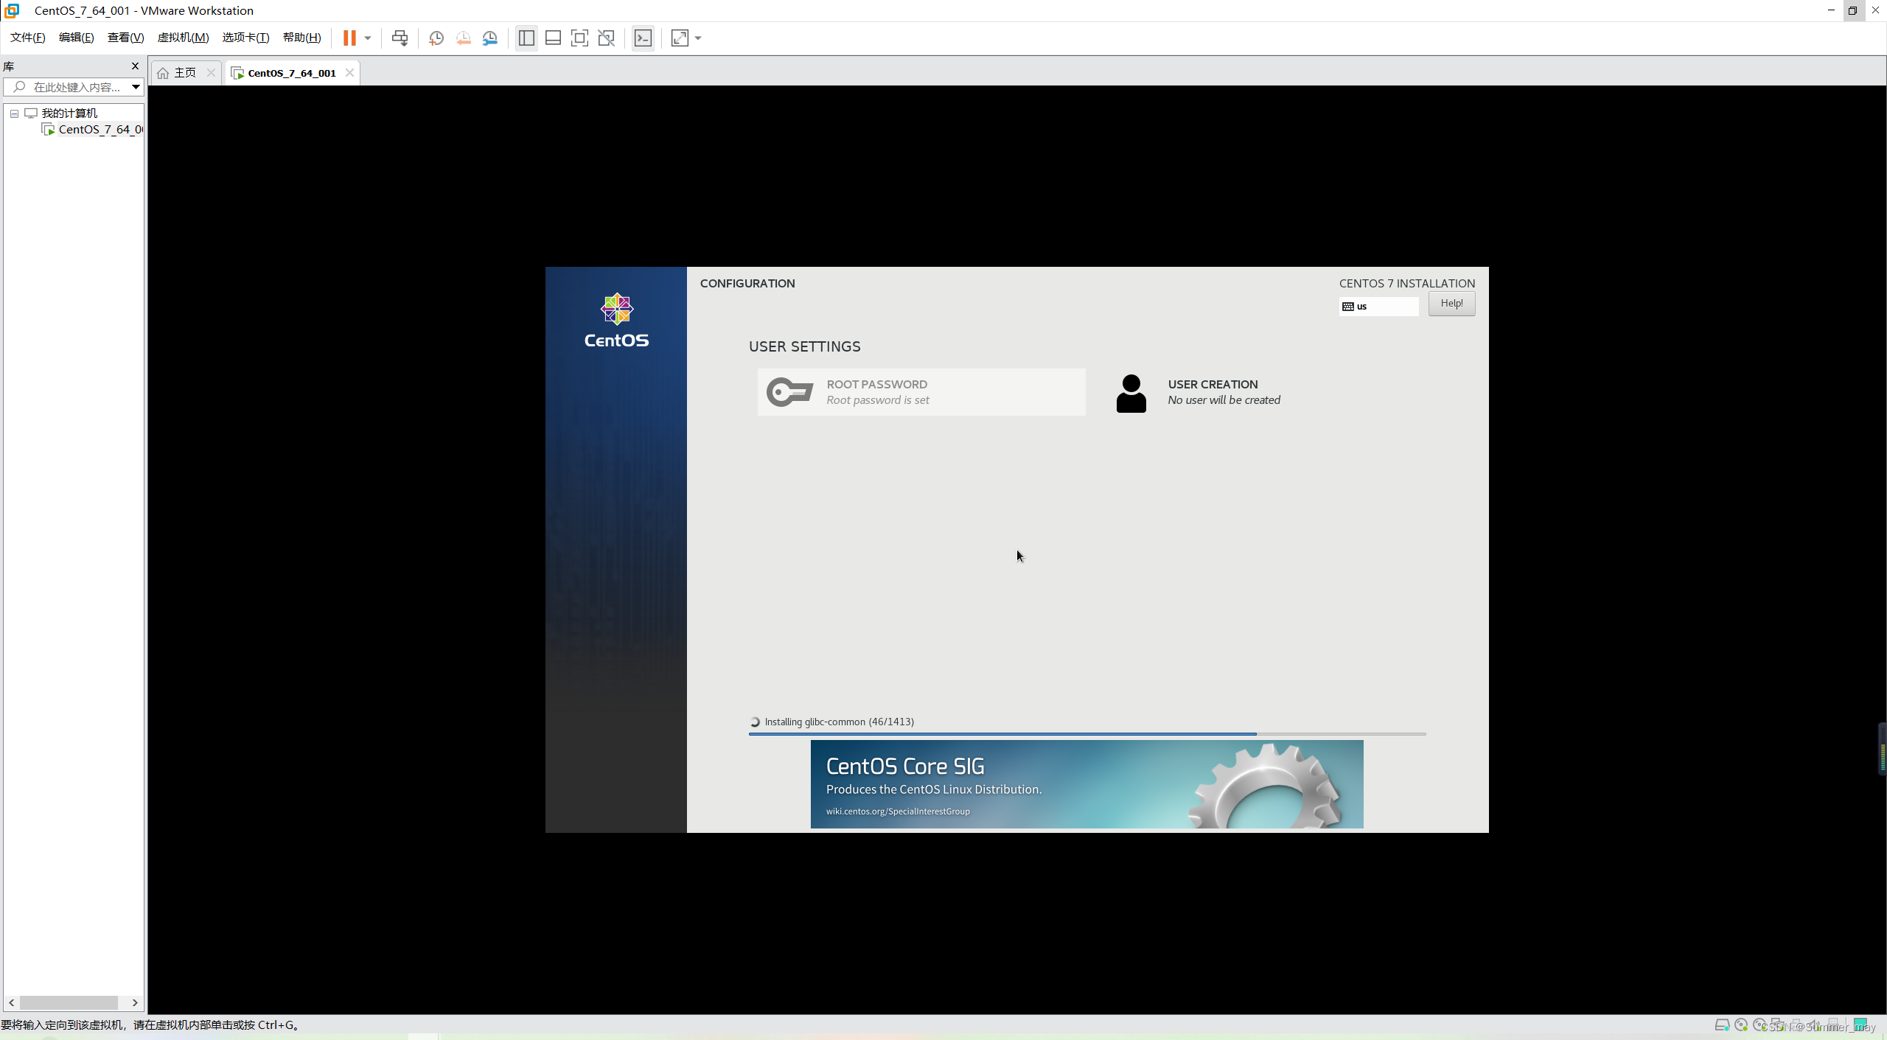Enter full screen mode via the toolbar icon
The image size is (1887, 1040).
[x=579, y=38]
